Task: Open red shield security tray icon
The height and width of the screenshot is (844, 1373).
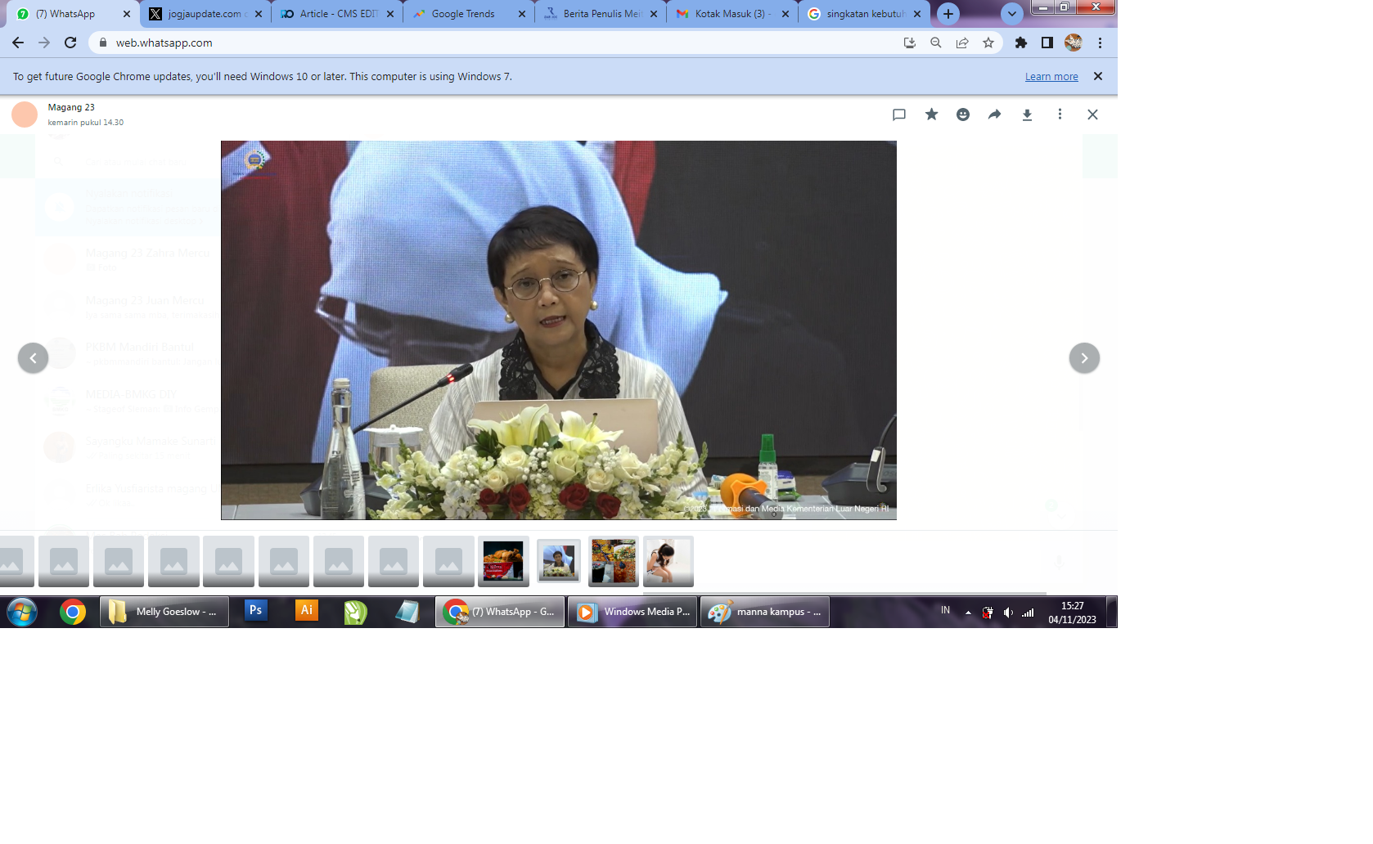Action: [988, 613]
